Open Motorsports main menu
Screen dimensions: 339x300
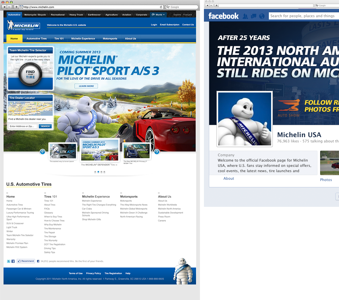tap(110, 38)
